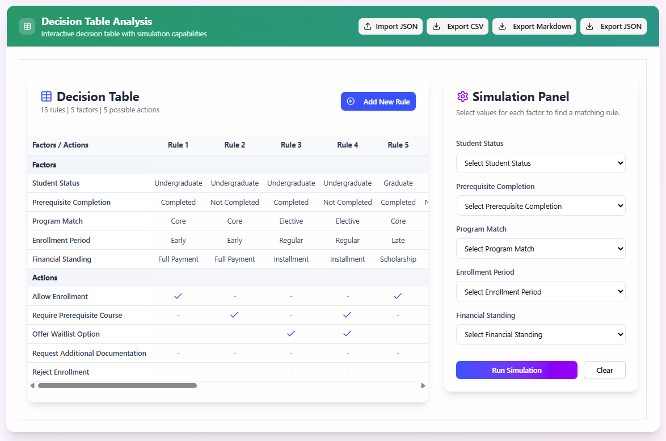
Task: Click the download icon on the Export CSV button
Action: pos(437,26)
